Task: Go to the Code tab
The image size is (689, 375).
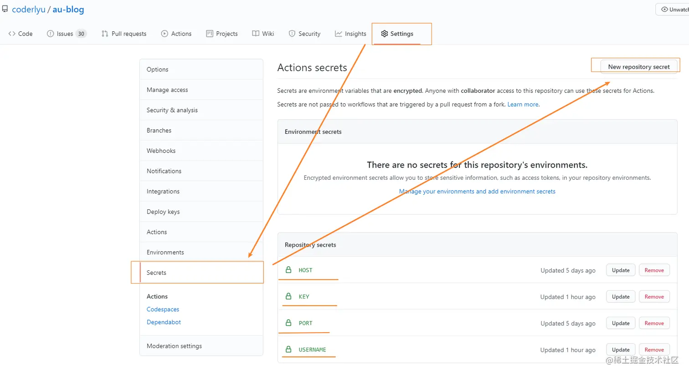Action: pyautogui.click(x=21, y=34)
